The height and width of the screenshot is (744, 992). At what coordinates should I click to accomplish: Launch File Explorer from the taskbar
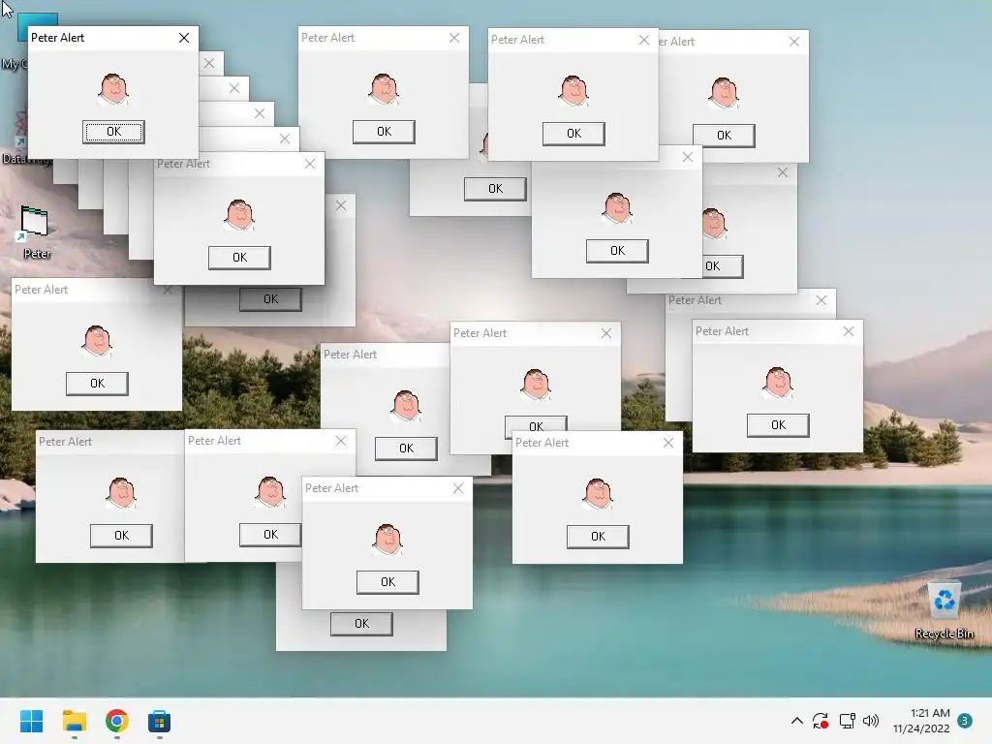74,721
